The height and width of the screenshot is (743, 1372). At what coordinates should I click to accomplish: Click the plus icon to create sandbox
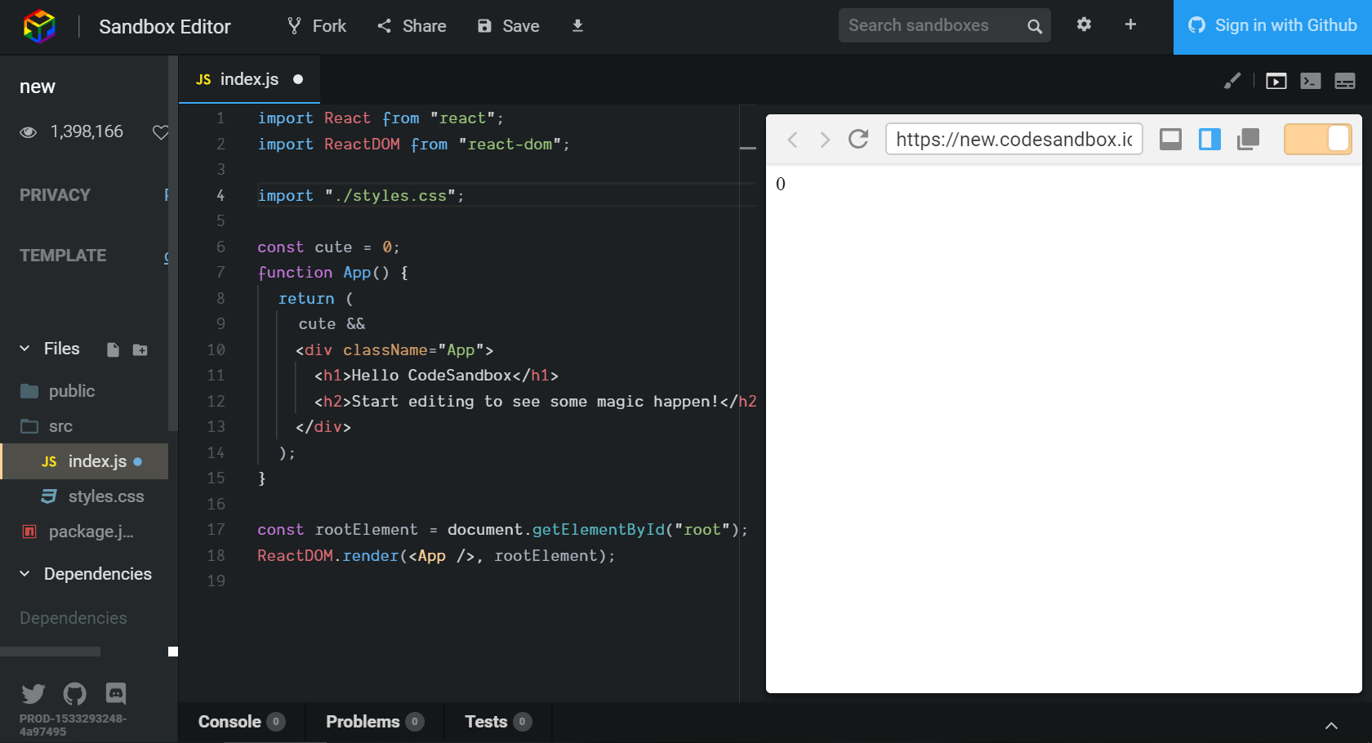coord(1130,24)
